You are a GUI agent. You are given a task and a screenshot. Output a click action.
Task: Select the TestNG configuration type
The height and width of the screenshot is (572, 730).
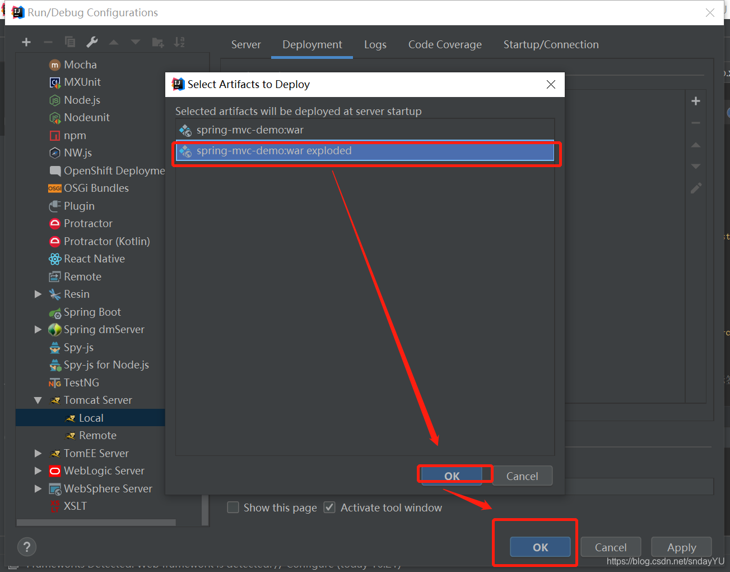(x=81, y=382)
